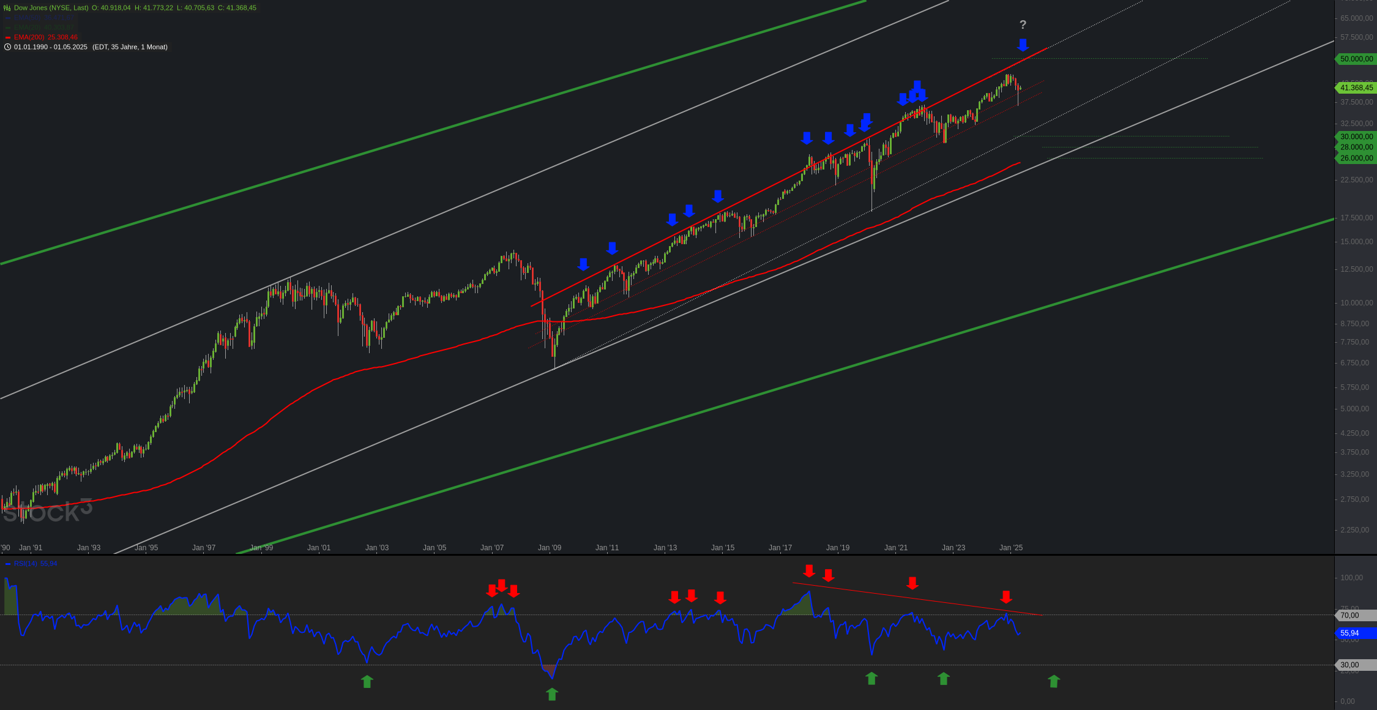Click the 41.368,45 current price label
Viewport: 1377px width, 710px height.
pos(1356,88)
